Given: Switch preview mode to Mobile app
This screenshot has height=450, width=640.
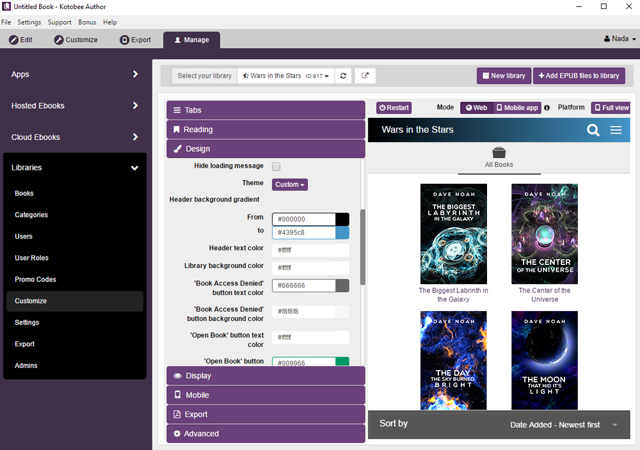Looking at the screenshot, I should 517,108.
